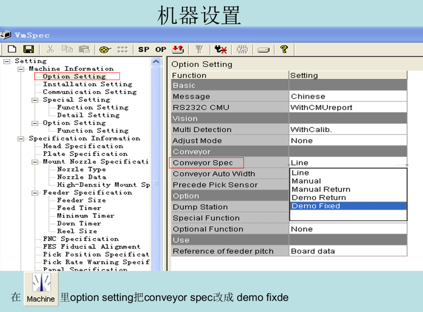Click the VmSpec title bar app icon
Viewport: 423px width, 312px height.
point(5,35)
